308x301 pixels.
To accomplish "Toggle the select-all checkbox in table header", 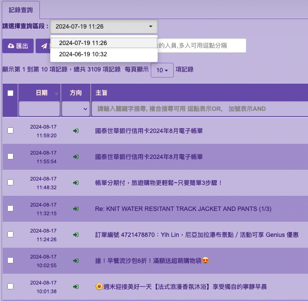I will 10,93.
